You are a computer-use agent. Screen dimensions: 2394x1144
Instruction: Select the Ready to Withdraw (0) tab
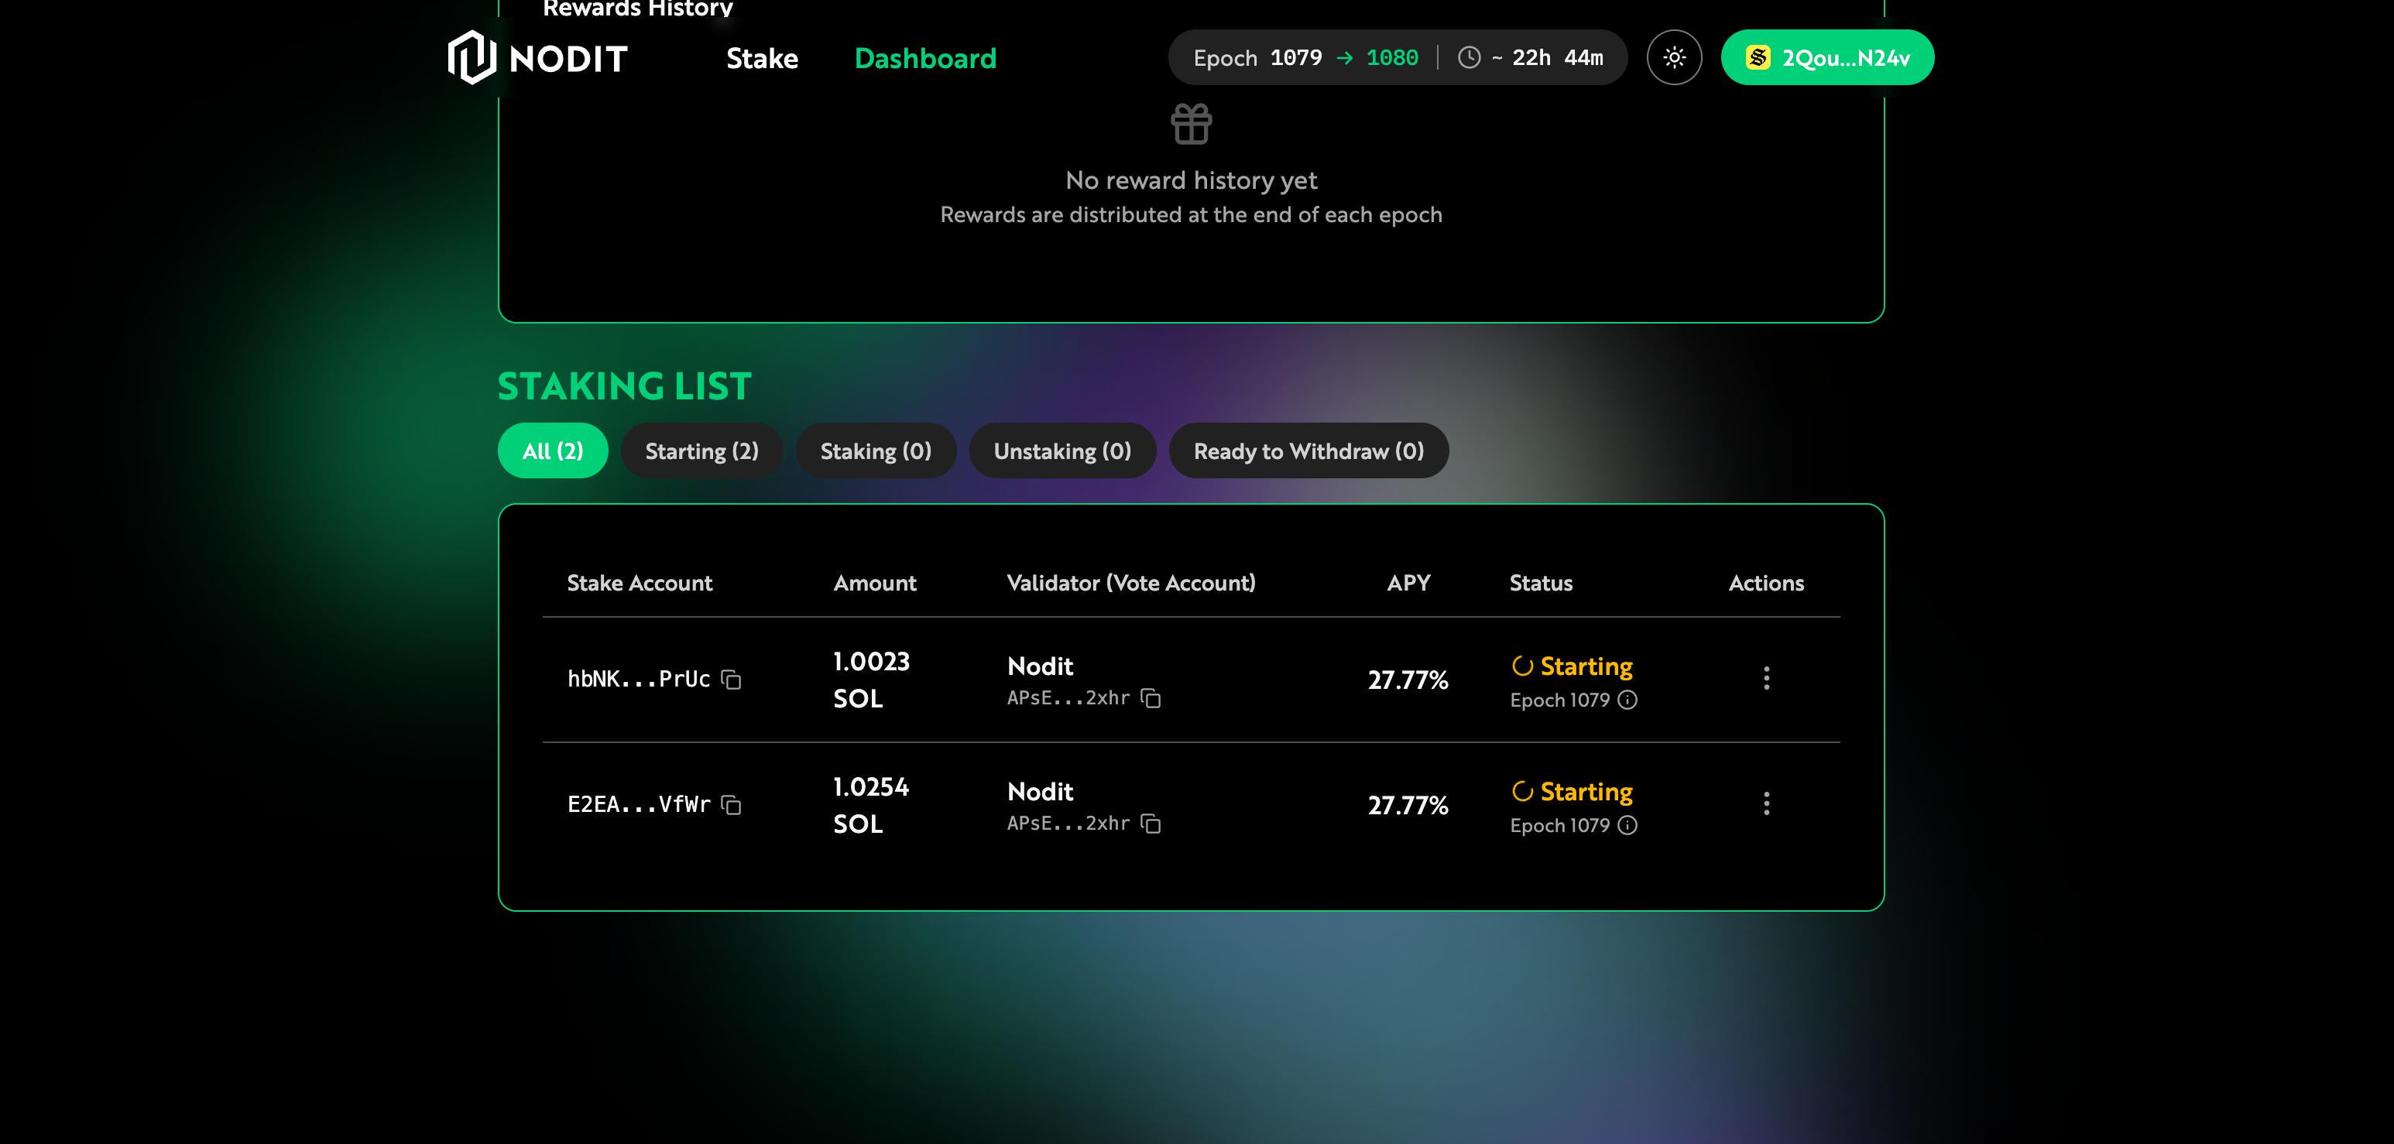click(1308, 450)
